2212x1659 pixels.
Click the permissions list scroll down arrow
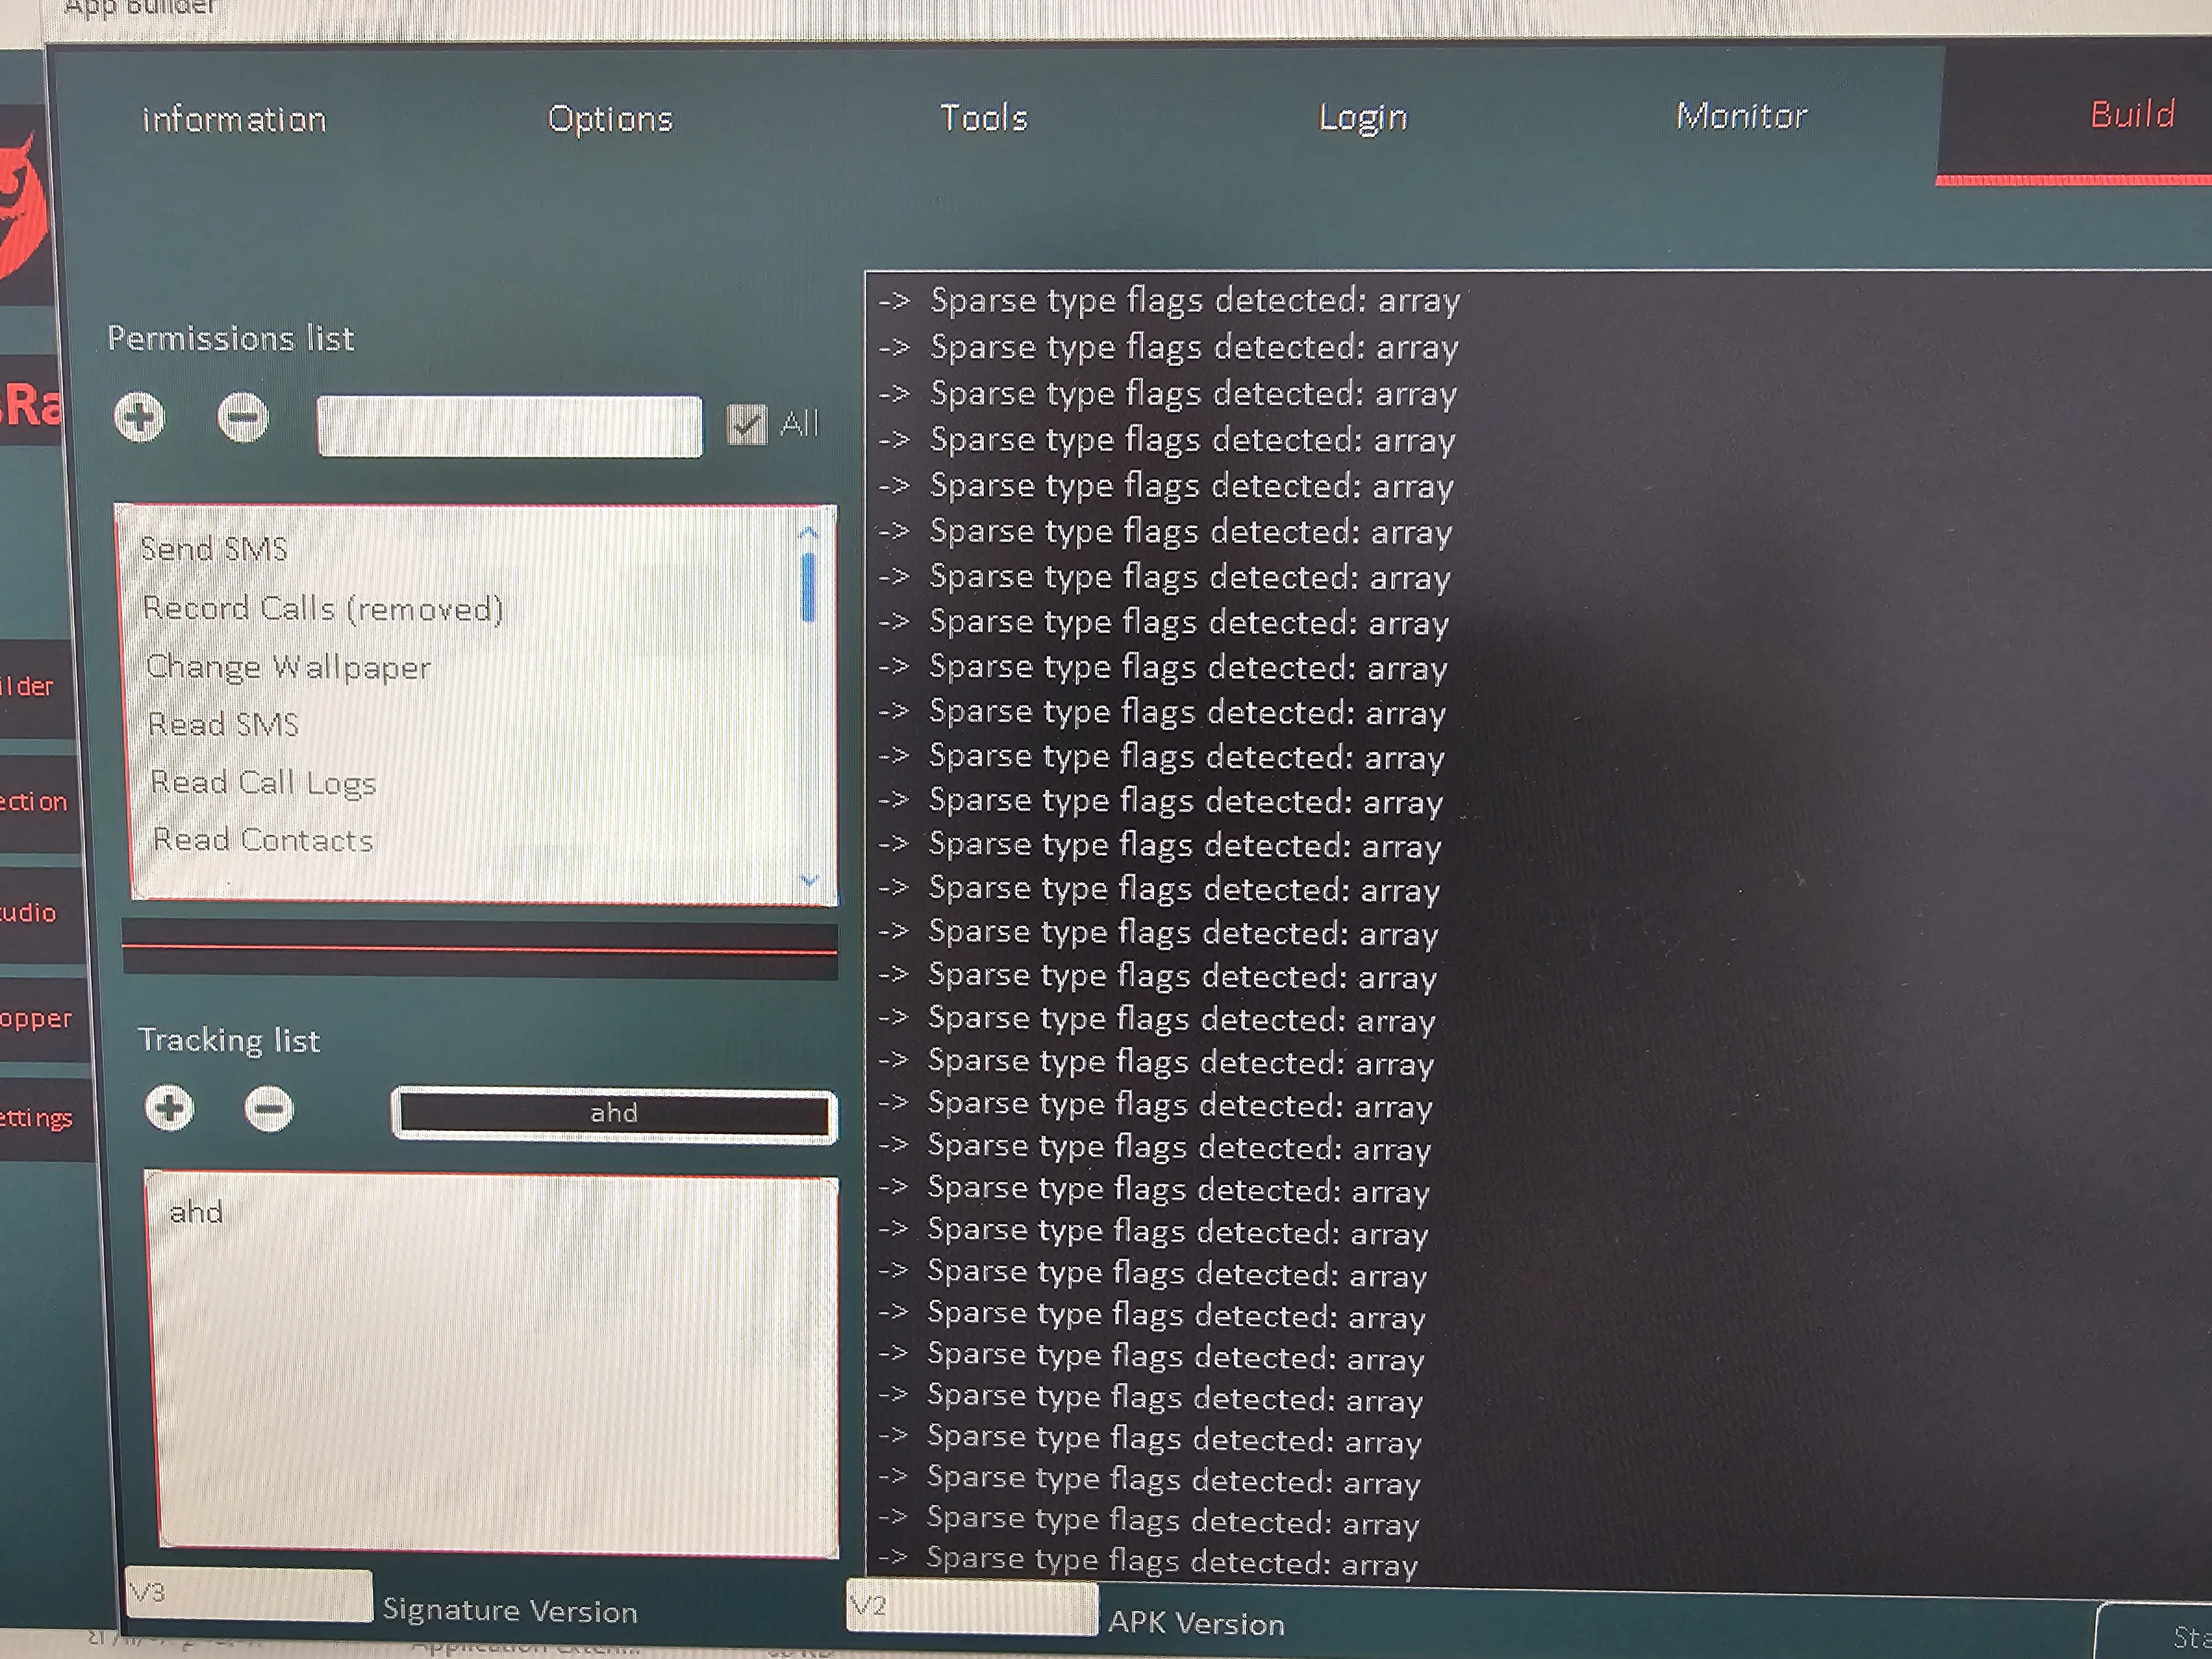coord(809,880)
